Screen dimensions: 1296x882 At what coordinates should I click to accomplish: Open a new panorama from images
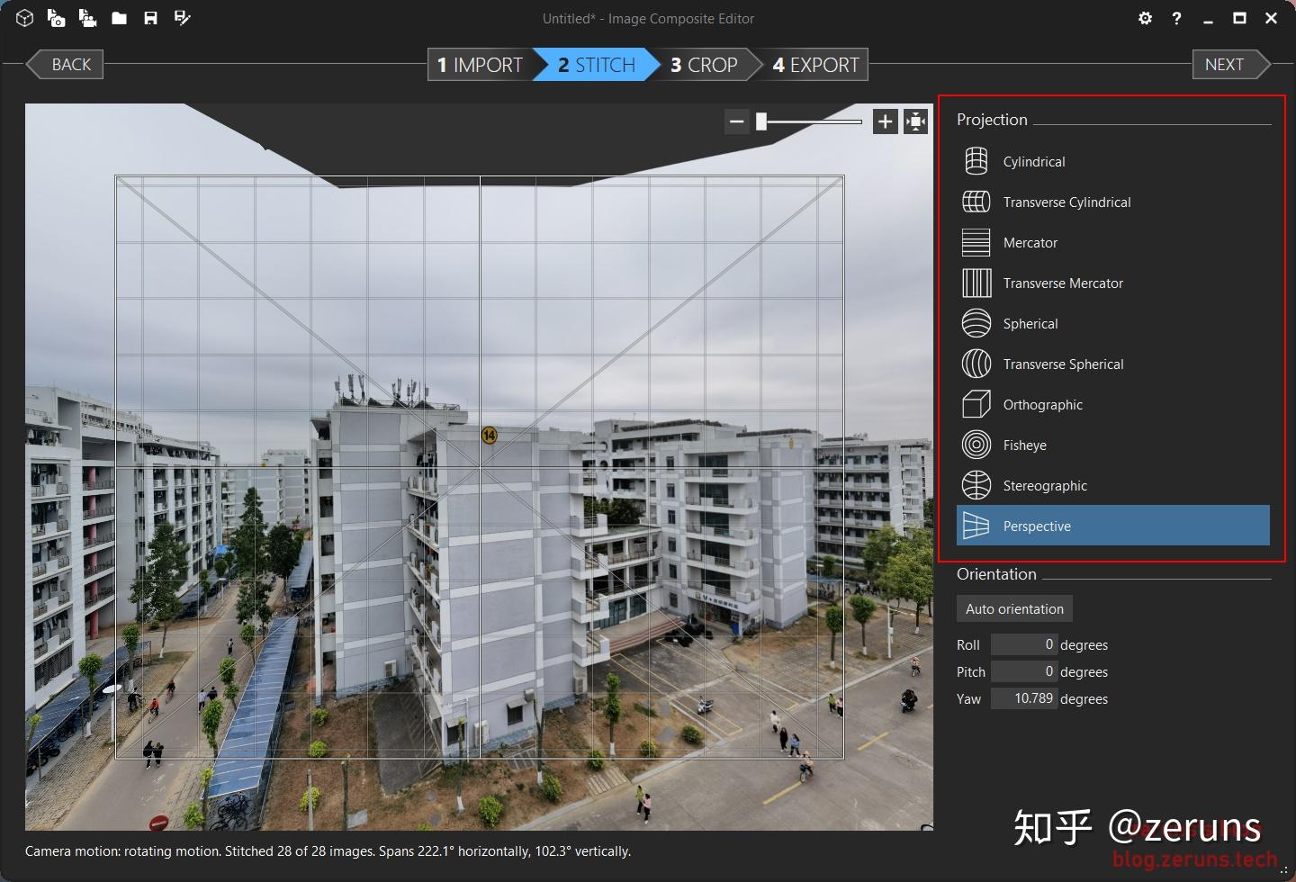pos(56,18)
